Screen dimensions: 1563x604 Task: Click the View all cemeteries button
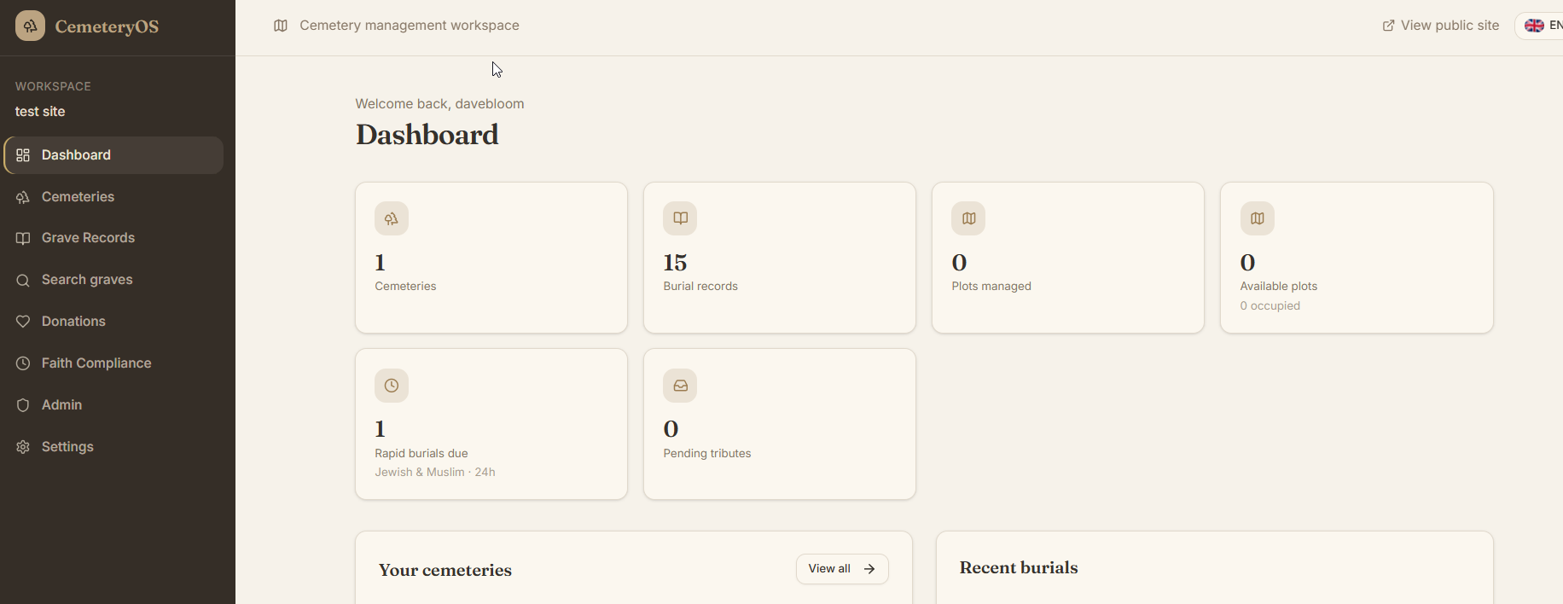tap(842, 569)
